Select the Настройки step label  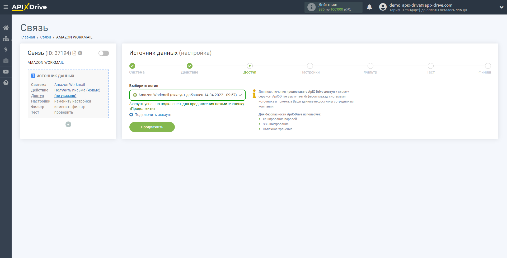[310, 72]
